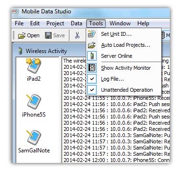Click the checkmark beside Log File...
The height and width of the screenshot is (172, 177).
(92, 79)
